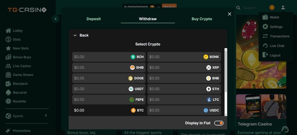The width and height of the screenshot is (297, 135).
Task: Open the crypto coins banner image
Action: (261, 52)
